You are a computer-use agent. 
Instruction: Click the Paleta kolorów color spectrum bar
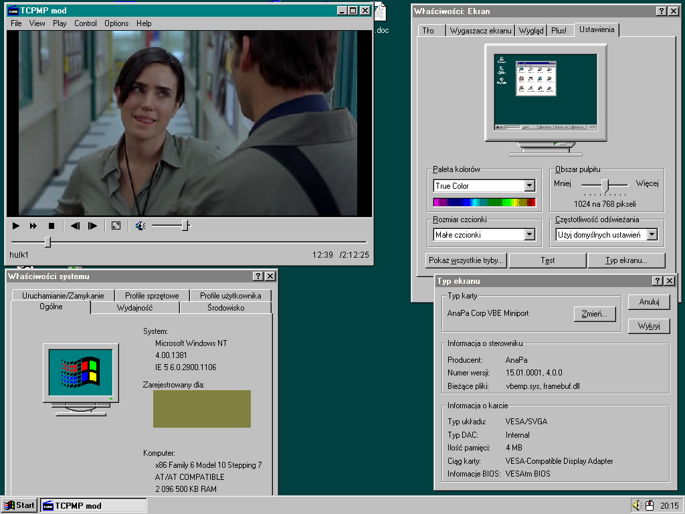pyautogui.click(x=484, y=202)
